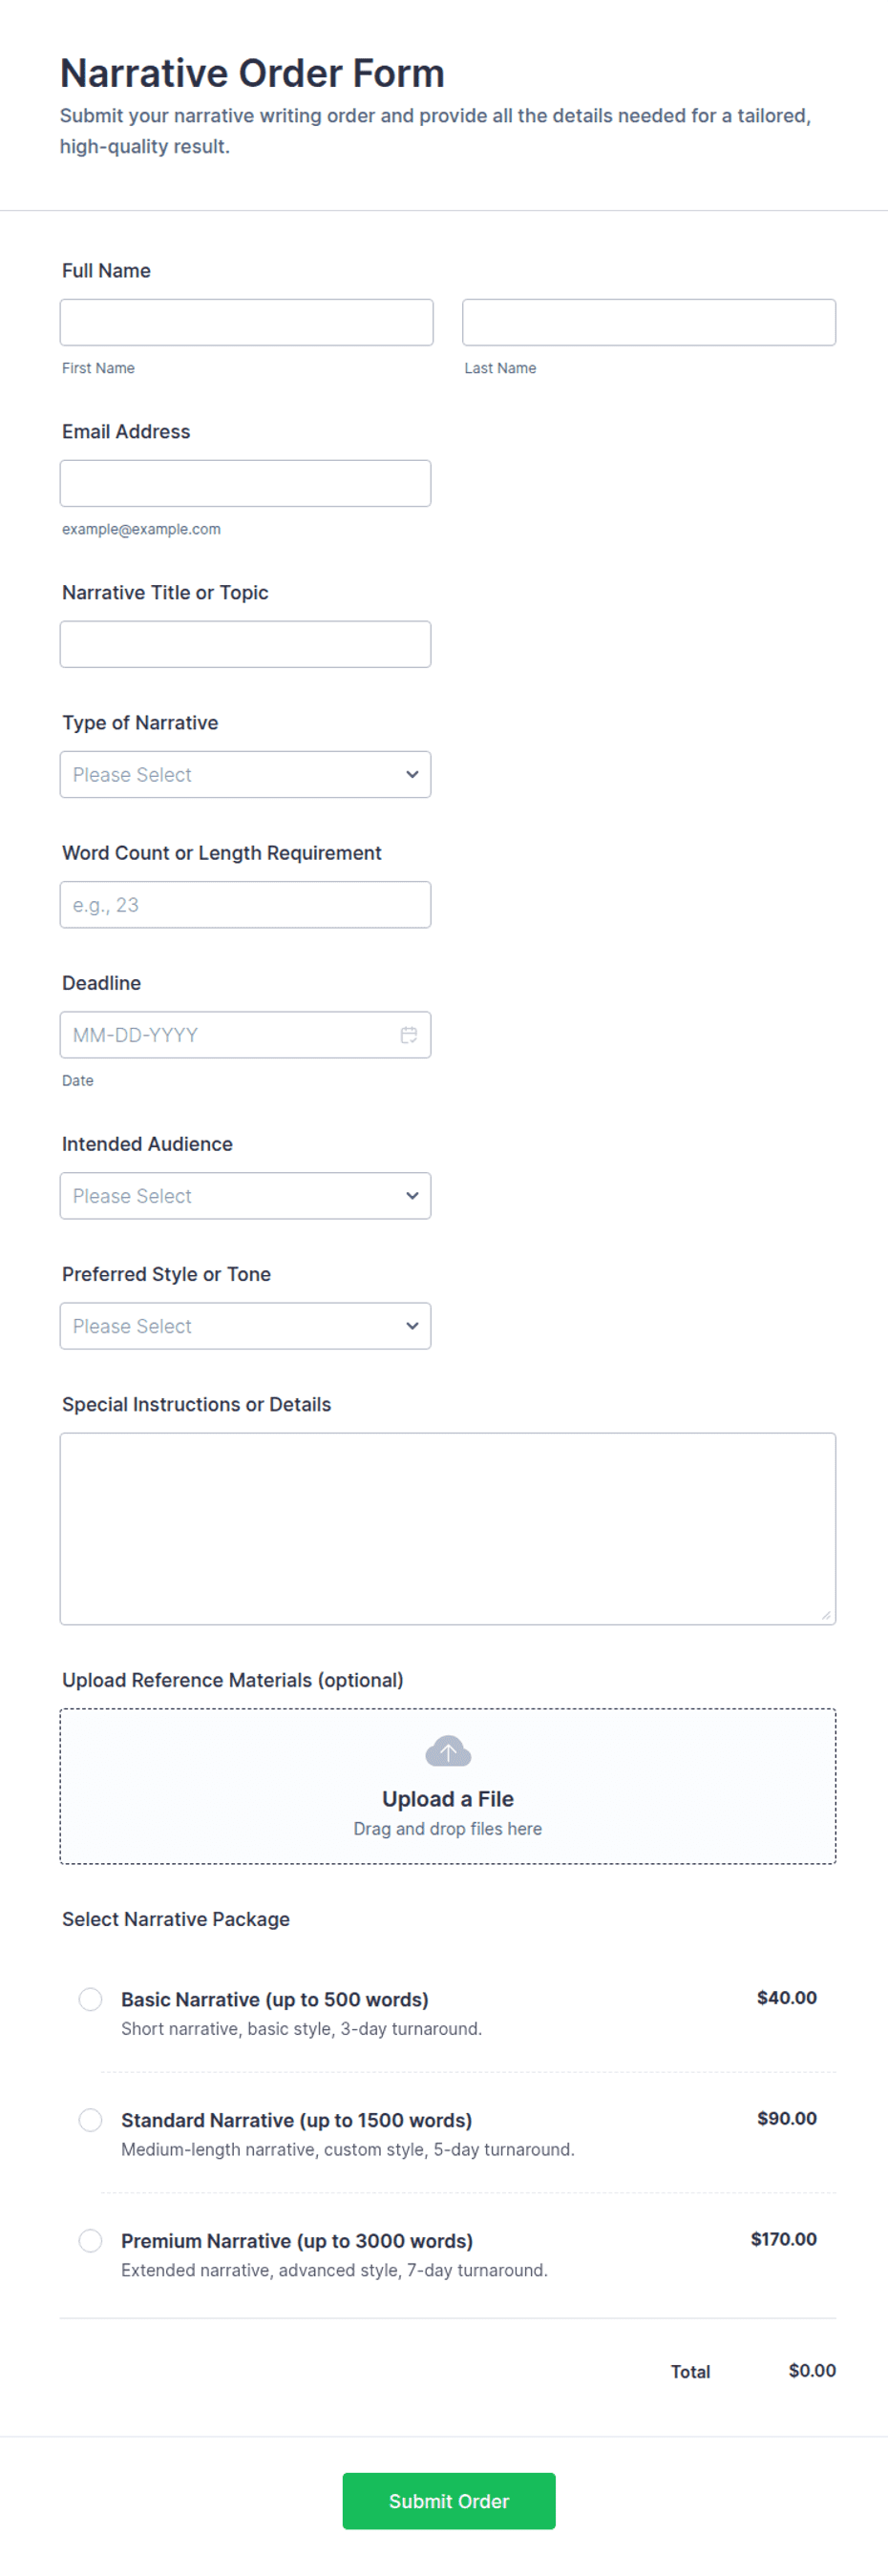Click the Narrative Title or Topic field
The width and height of the screenshot is (888, 2576).
point(245,644)
